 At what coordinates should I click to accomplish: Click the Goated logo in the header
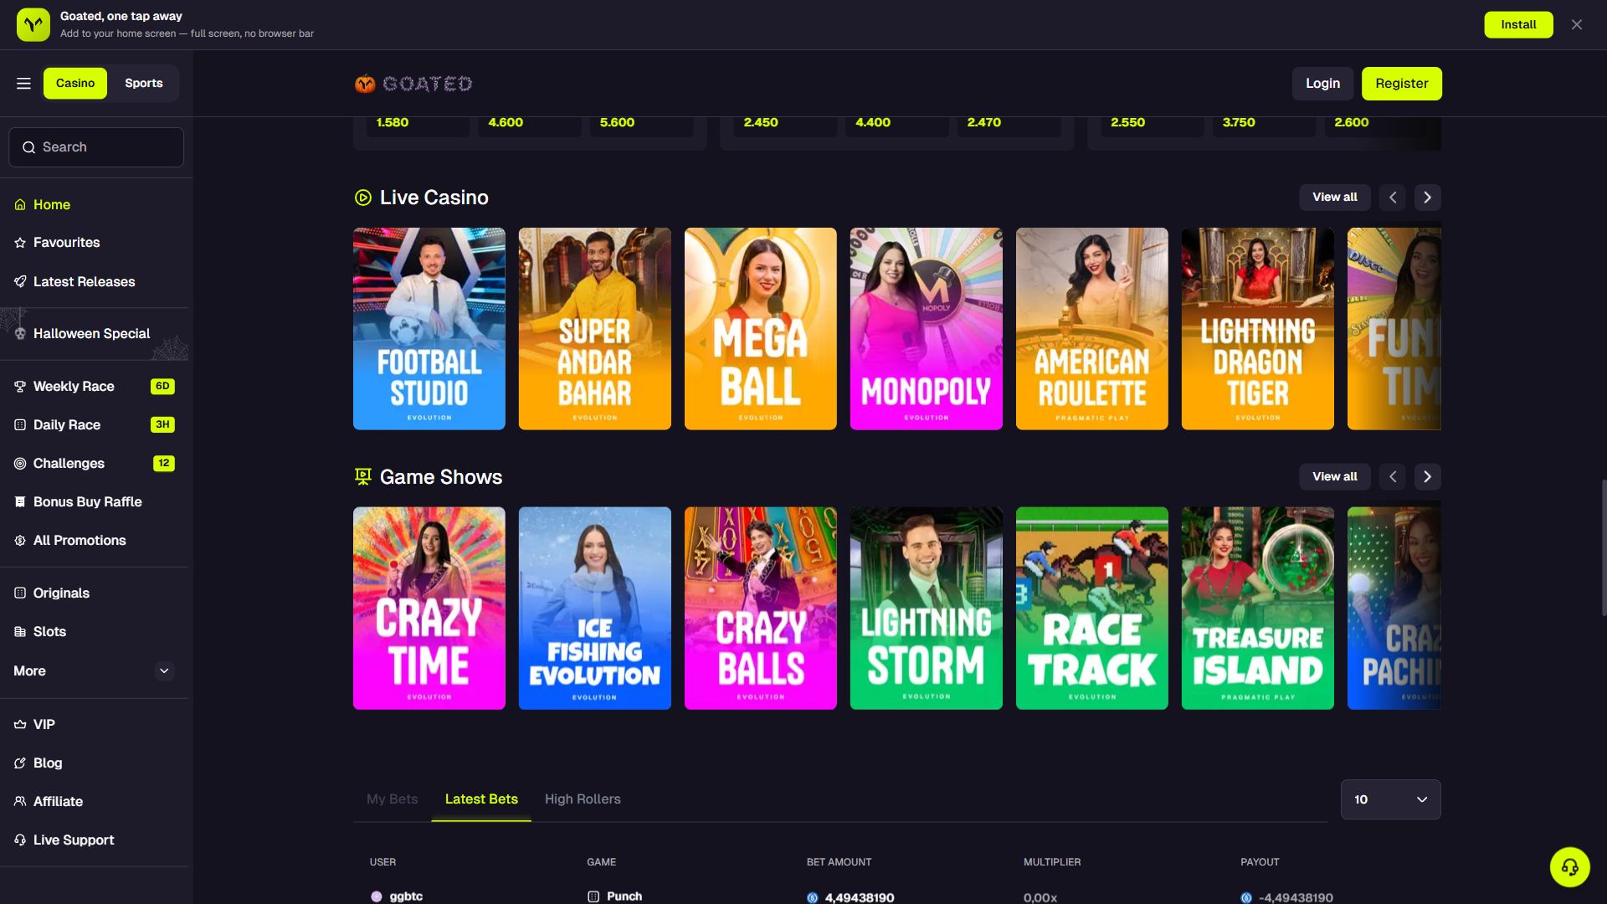(413, 84)
